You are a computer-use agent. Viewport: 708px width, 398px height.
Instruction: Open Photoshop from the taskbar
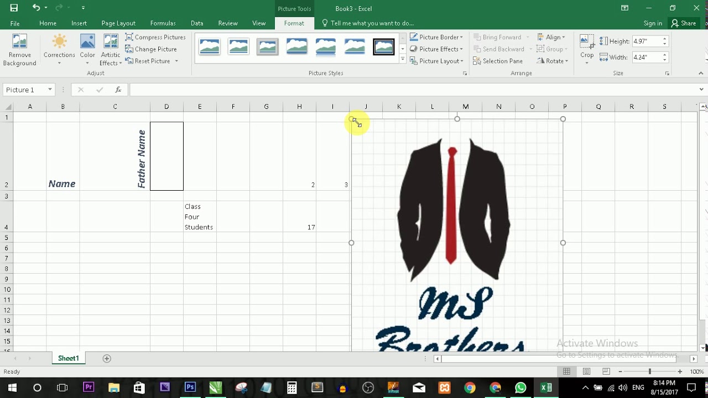click(x=190, y=387)
